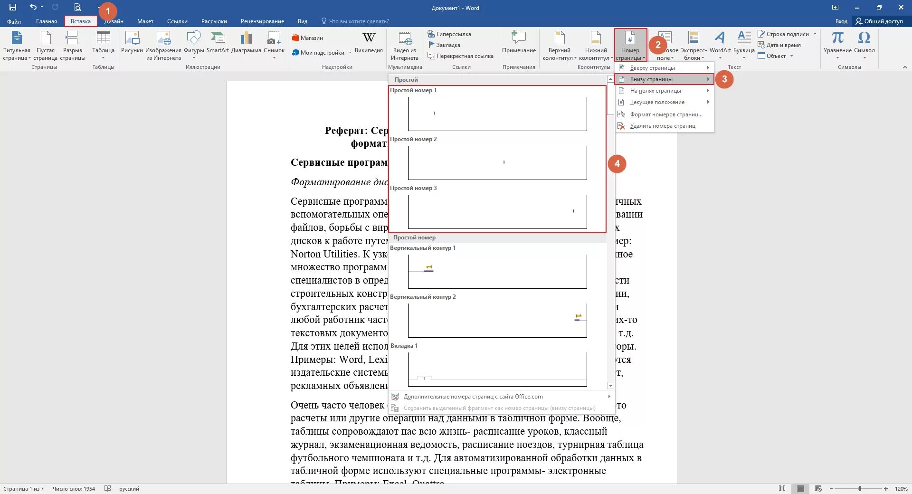Insert a Cross-reference (Перекрестная ссылка)
Viewport: 912px width, 494px height.
[461, 56]
